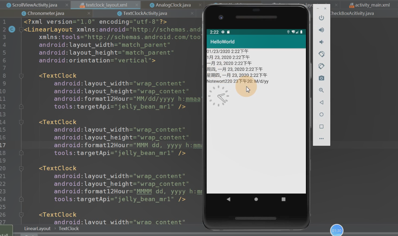Click the HelloWorld app title on phone
The height and width of the screenshot is (236, 398).
click(222, 42)
